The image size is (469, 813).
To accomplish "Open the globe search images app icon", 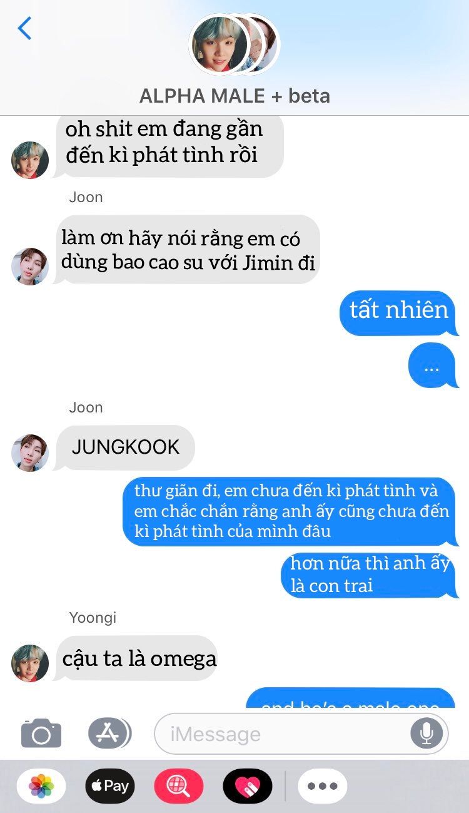I will tap(179, 785).
